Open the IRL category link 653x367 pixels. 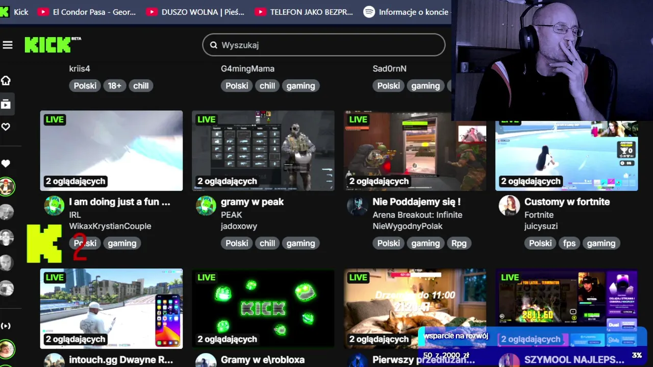75,215
